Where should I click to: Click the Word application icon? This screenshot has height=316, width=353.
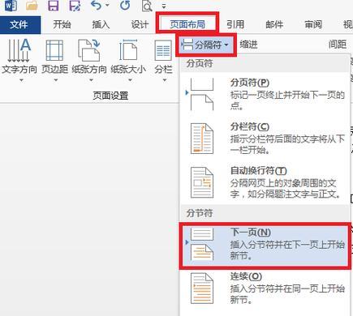[11, 6]
